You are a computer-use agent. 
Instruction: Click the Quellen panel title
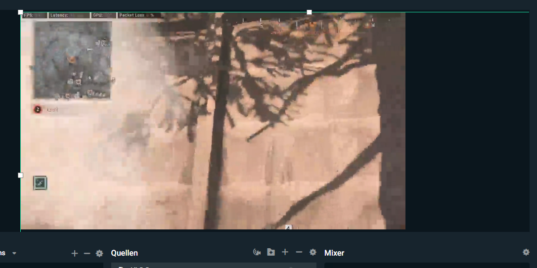coord(124,253)
